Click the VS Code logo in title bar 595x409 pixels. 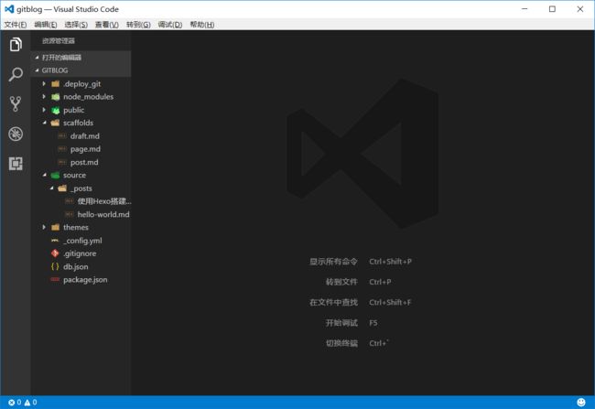(9, 9)
